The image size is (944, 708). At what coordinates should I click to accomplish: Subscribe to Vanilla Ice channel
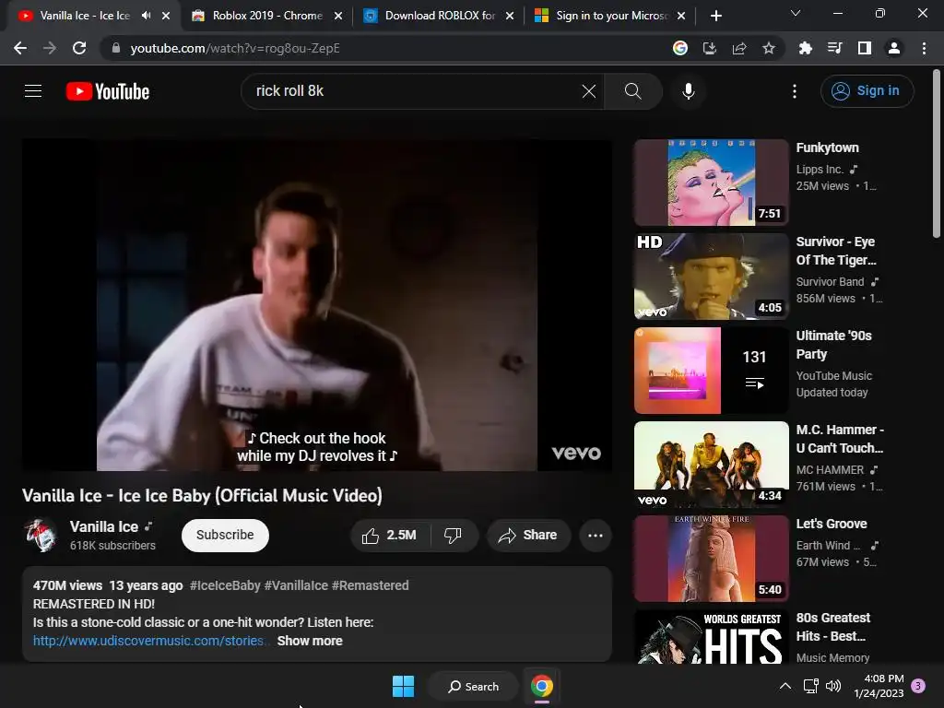pyautogui.click(x=225, y=536)
